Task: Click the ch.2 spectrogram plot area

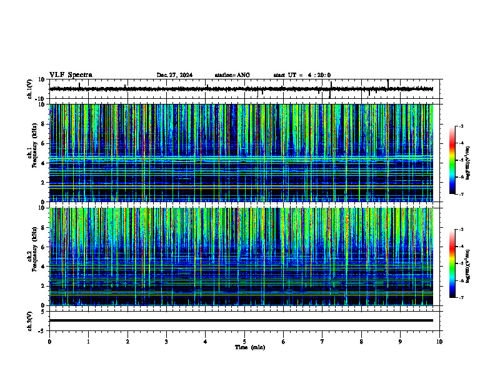Action: [x=241, y=257]
